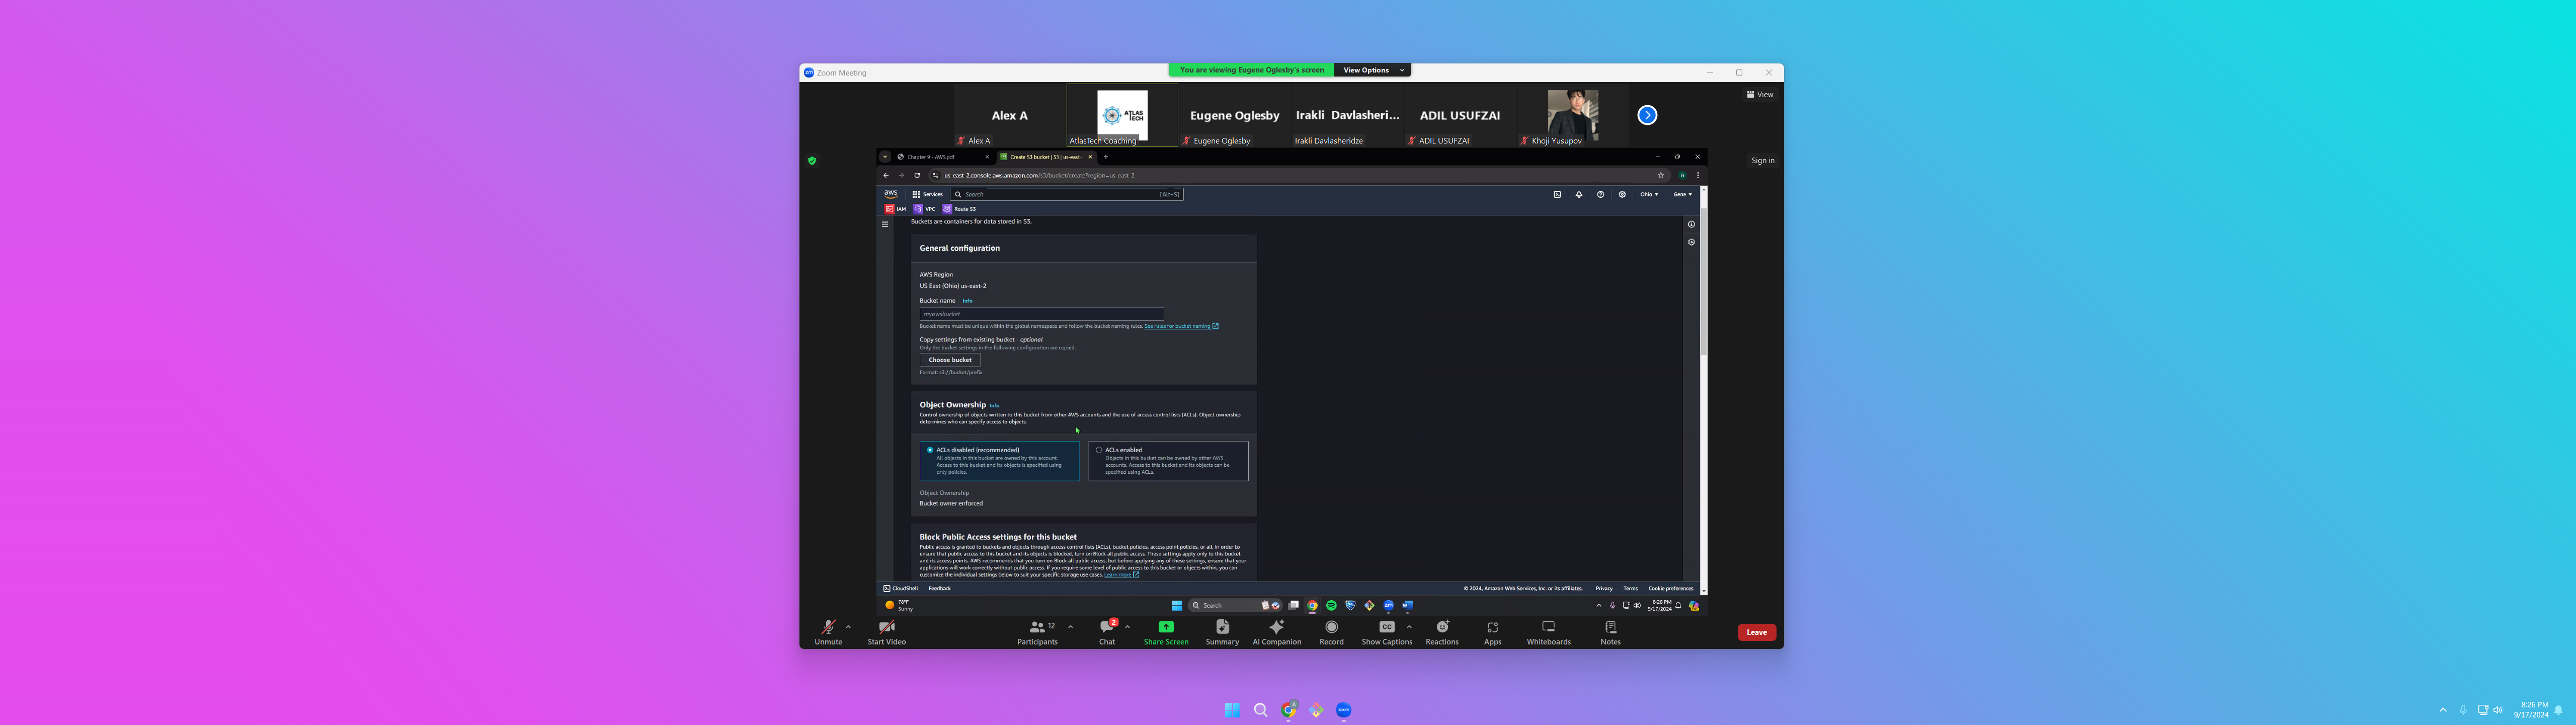
Task: Expand audio options arrow beside Unmute
Action: click(848, 627)
